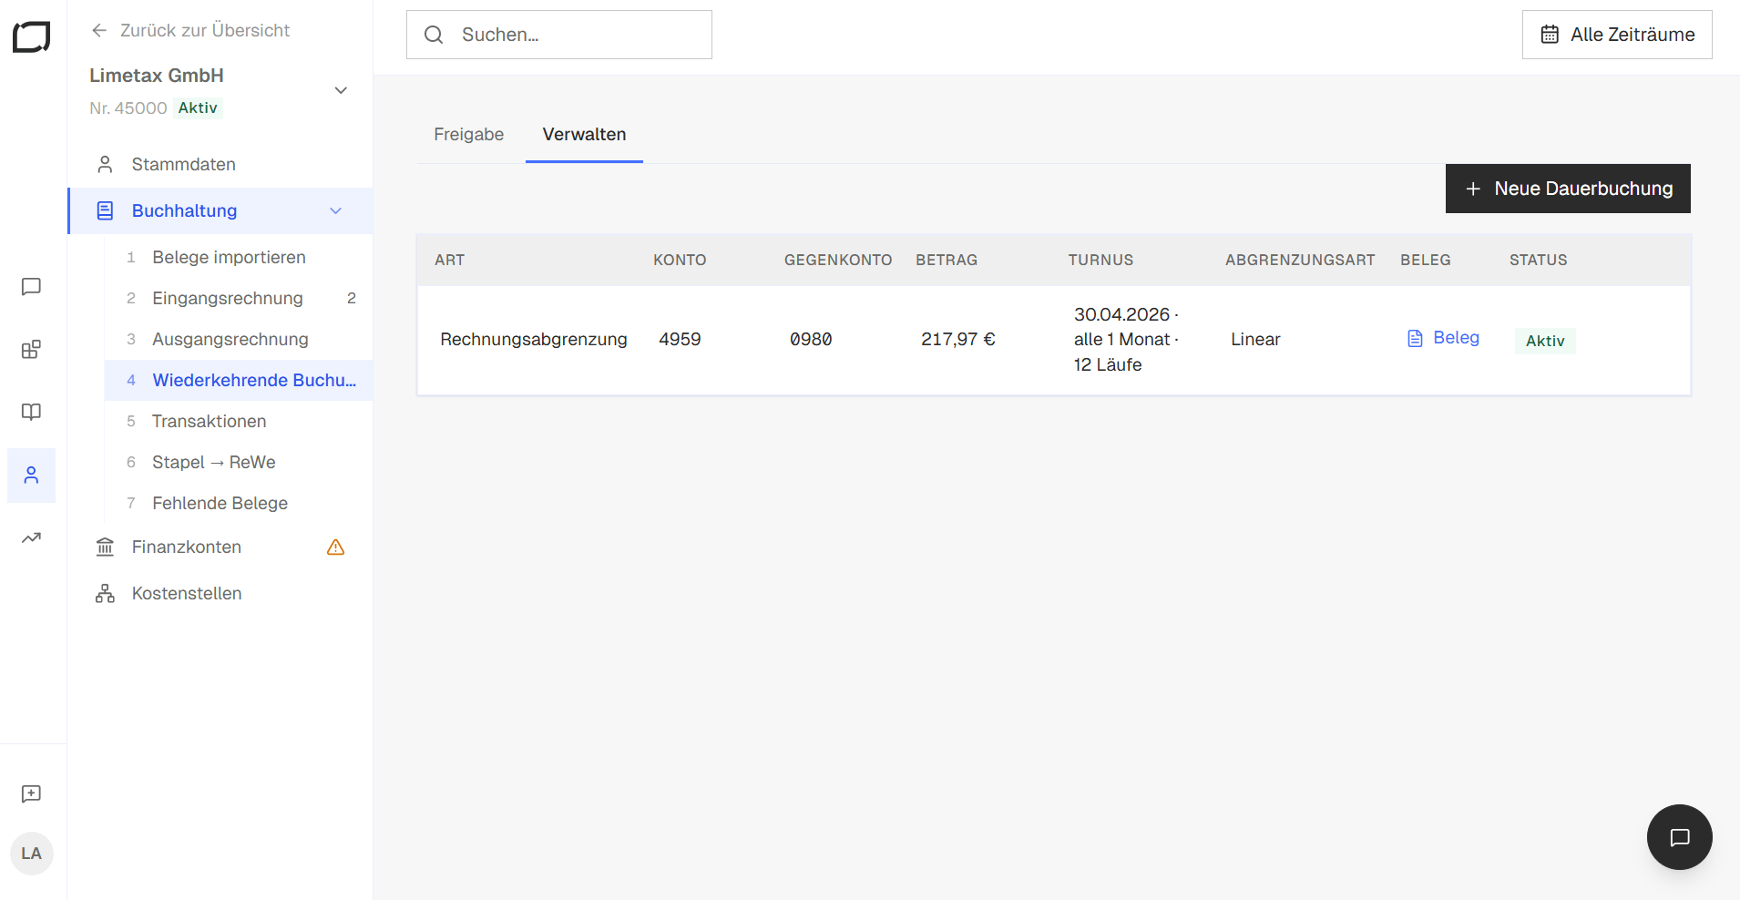Open the LA user avatar
Screen dimensions: 1740x900
click(x=31, y=854)
